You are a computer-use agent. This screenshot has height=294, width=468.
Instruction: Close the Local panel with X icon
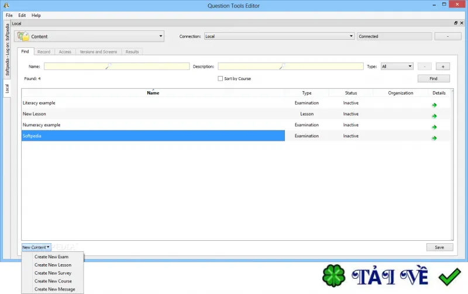tap(462, 23)
